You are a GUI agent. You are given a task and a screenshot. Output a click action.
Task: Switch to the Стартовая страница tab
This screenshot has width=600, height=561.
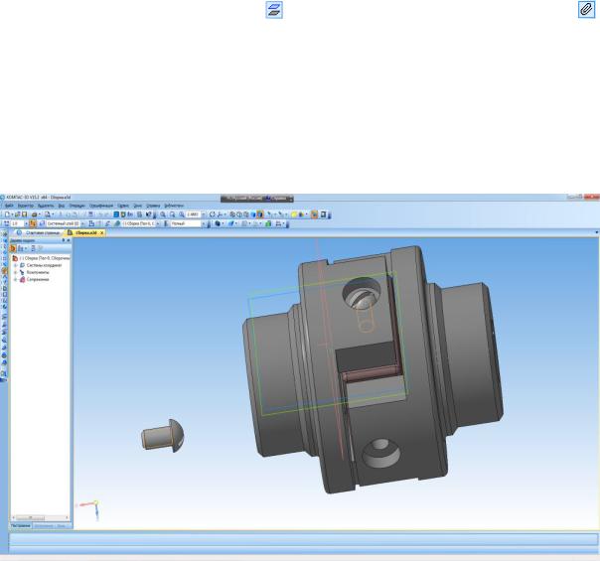(x=39, y=232)
